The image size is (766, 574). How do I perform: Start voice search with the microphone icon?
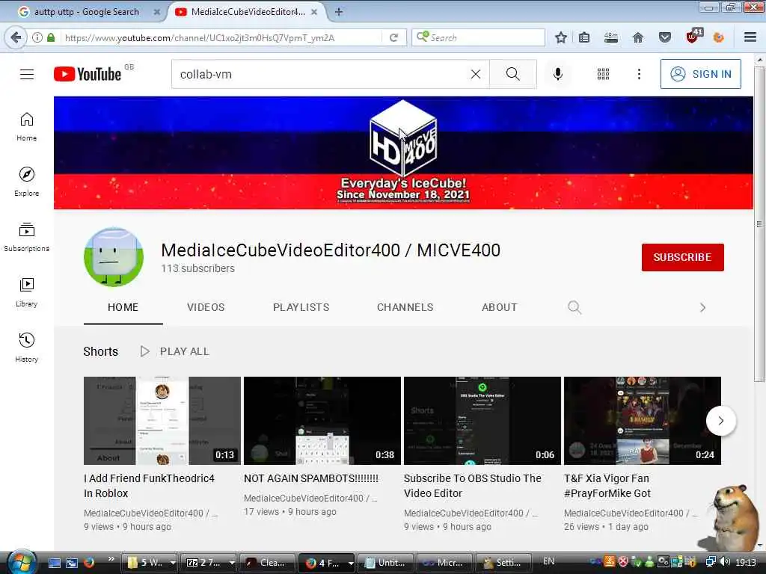tap(558, 74)
